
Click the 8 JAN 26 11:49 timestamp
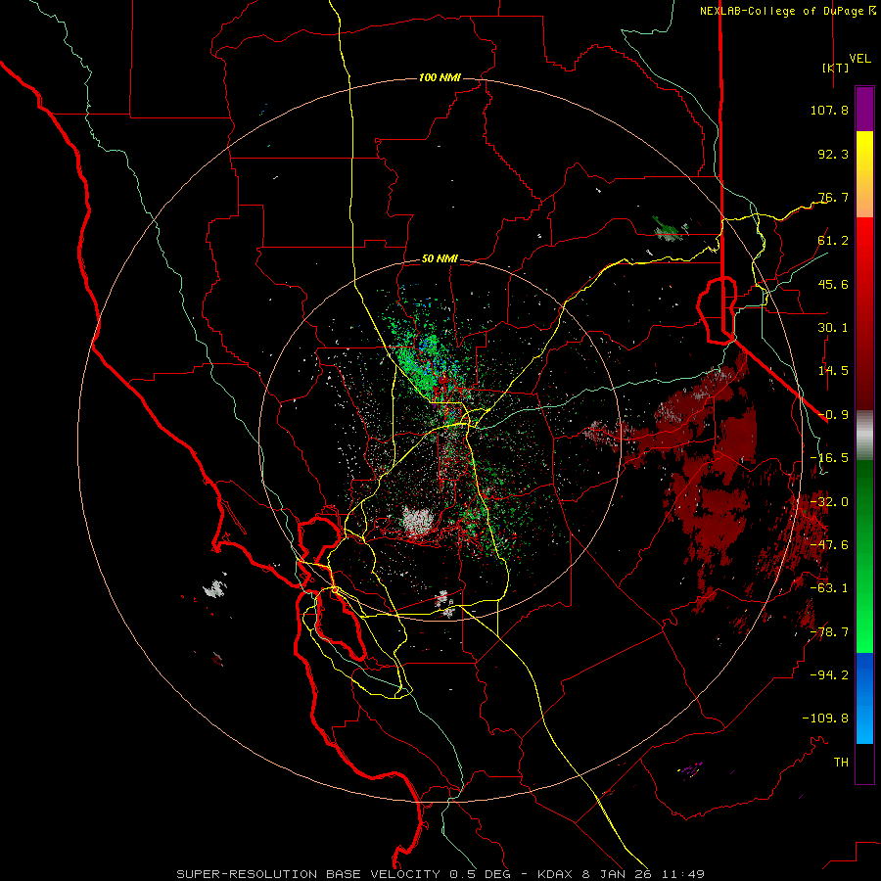tap(643, 874)
